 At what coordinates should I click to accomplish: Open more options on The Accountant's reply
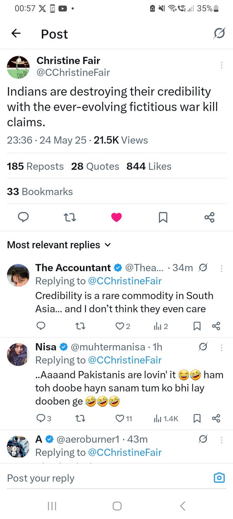click(x=221, y=268)
